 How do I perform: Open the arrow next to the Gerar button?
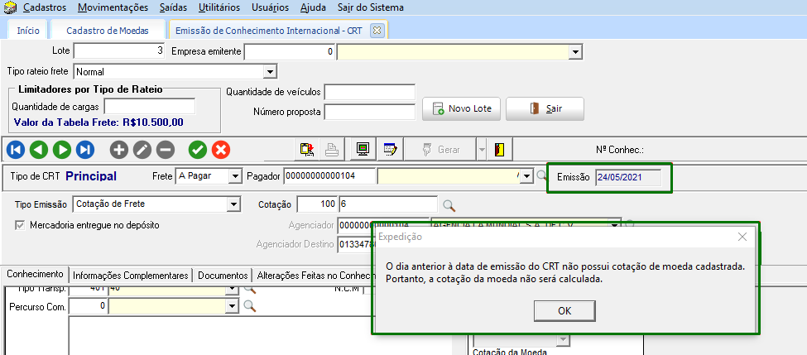coord(482,150)
